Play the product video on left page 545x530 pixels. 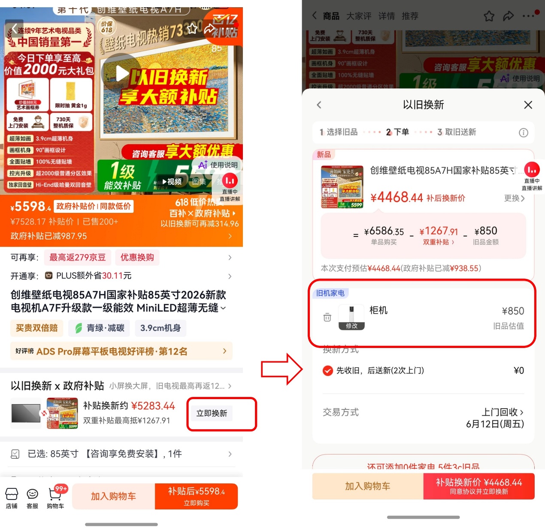pyautogui.click(x=121, y=73)
